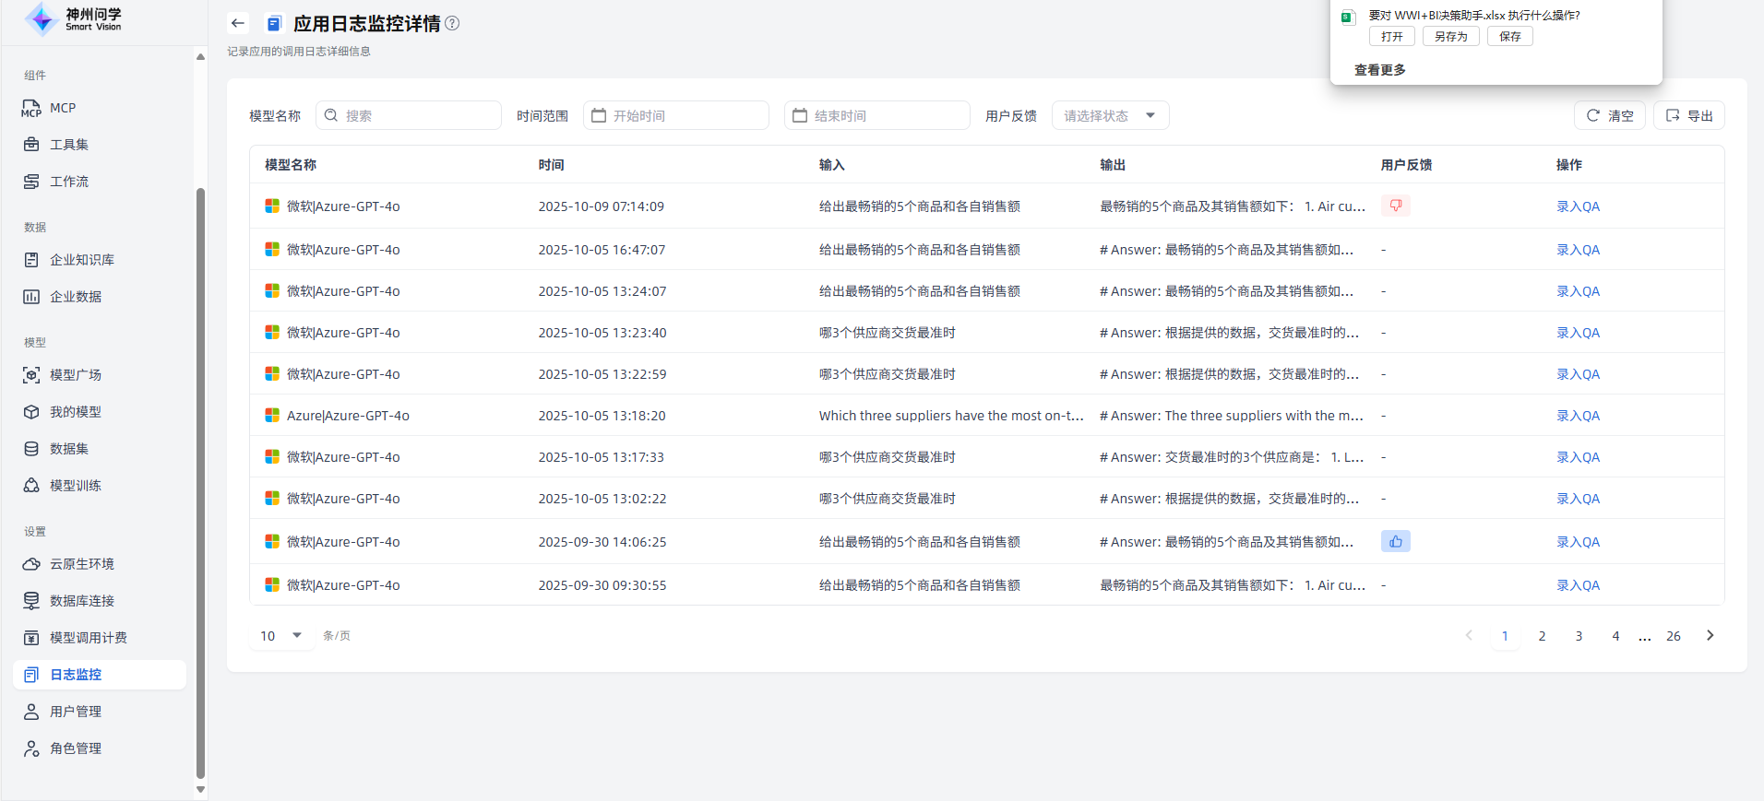Open 模型广场 from sidebar
This screenshot has height=801, width=1764.
pos(75,375)
